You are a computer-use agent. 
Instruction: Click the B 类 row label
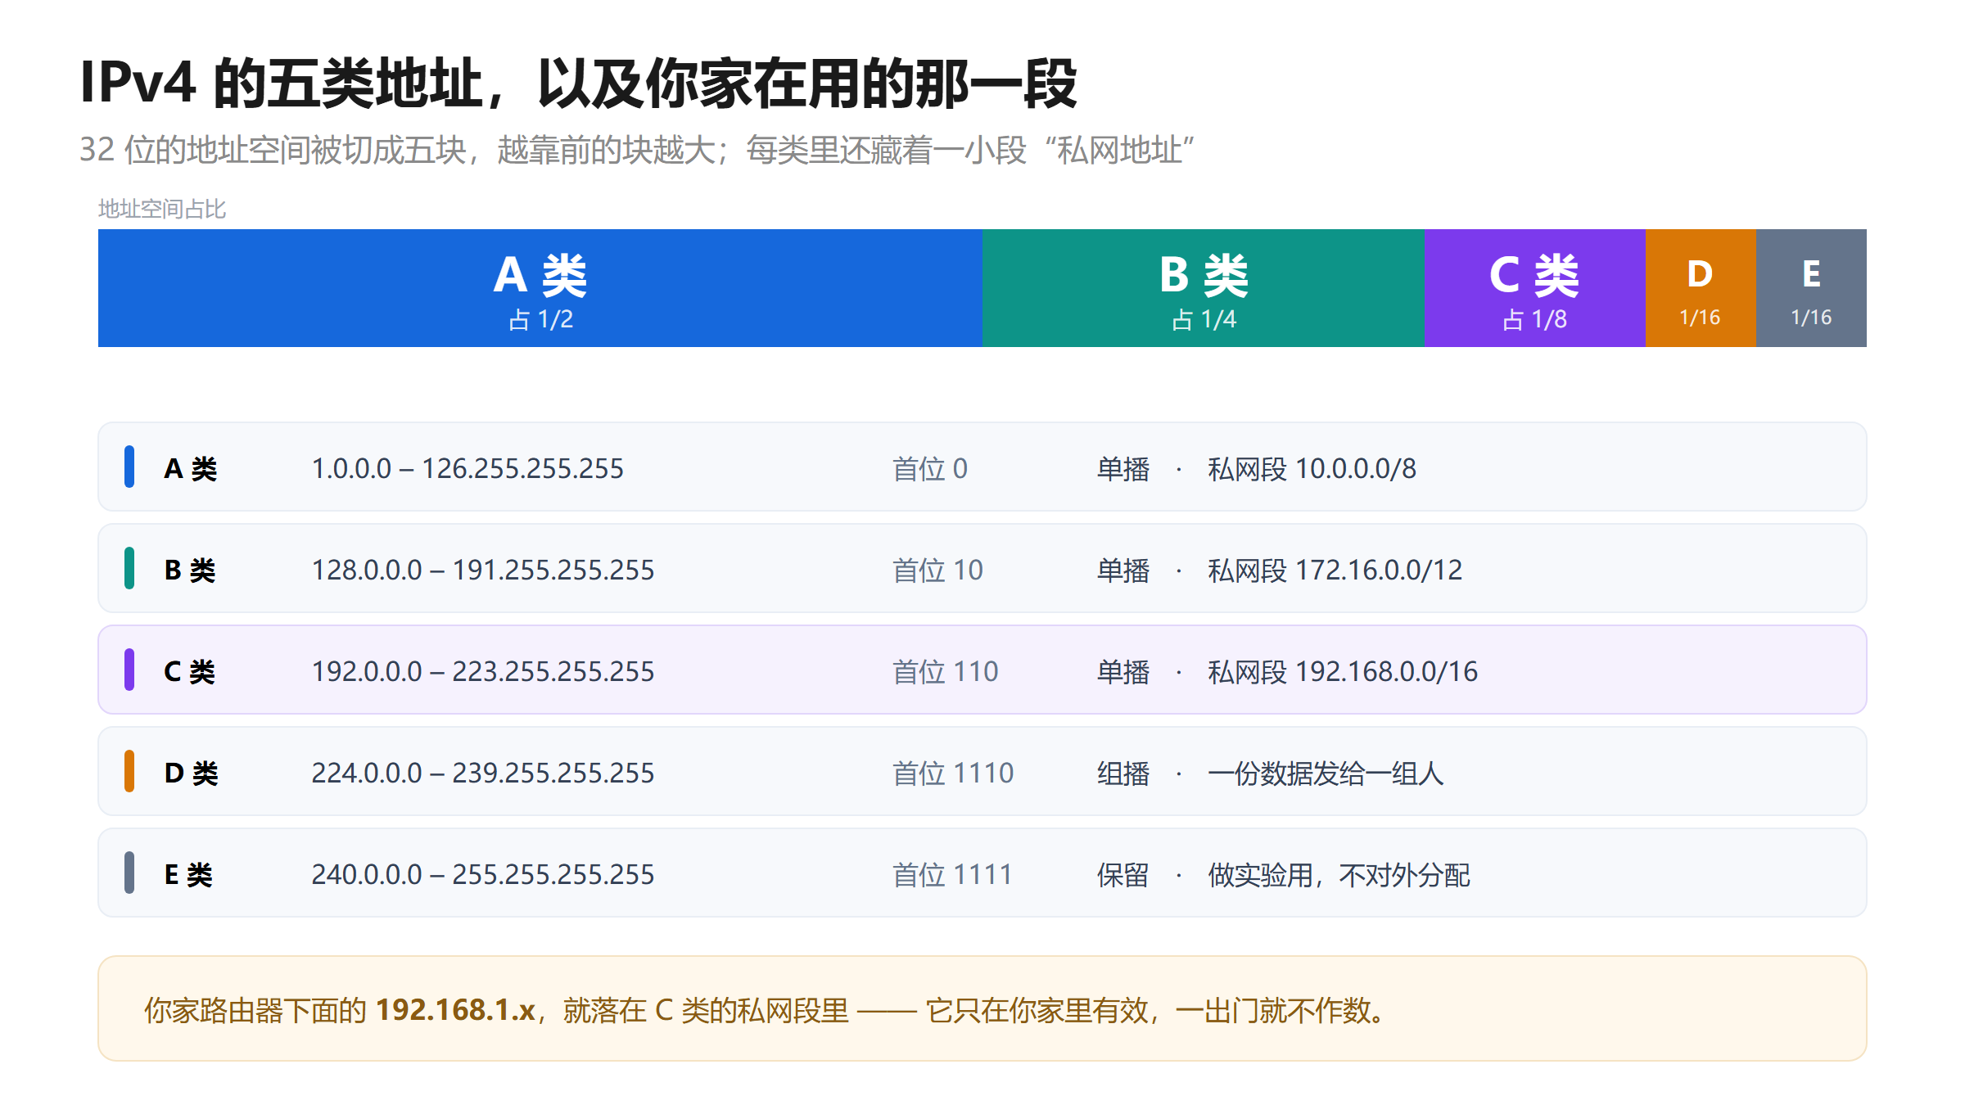(x=190, y=570)
